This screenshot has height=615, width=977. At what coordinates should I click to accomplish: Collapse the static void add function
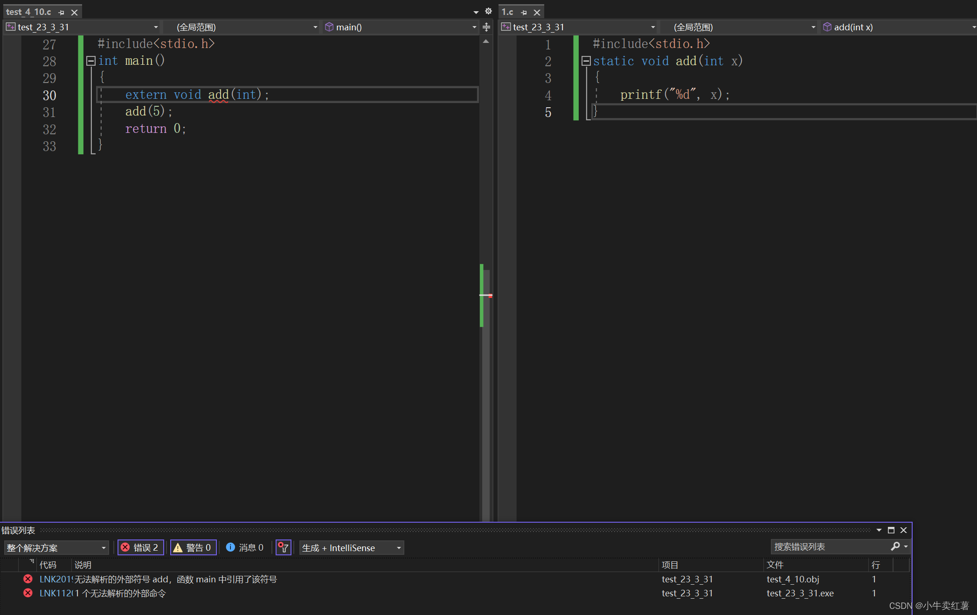tap(586, 61)
